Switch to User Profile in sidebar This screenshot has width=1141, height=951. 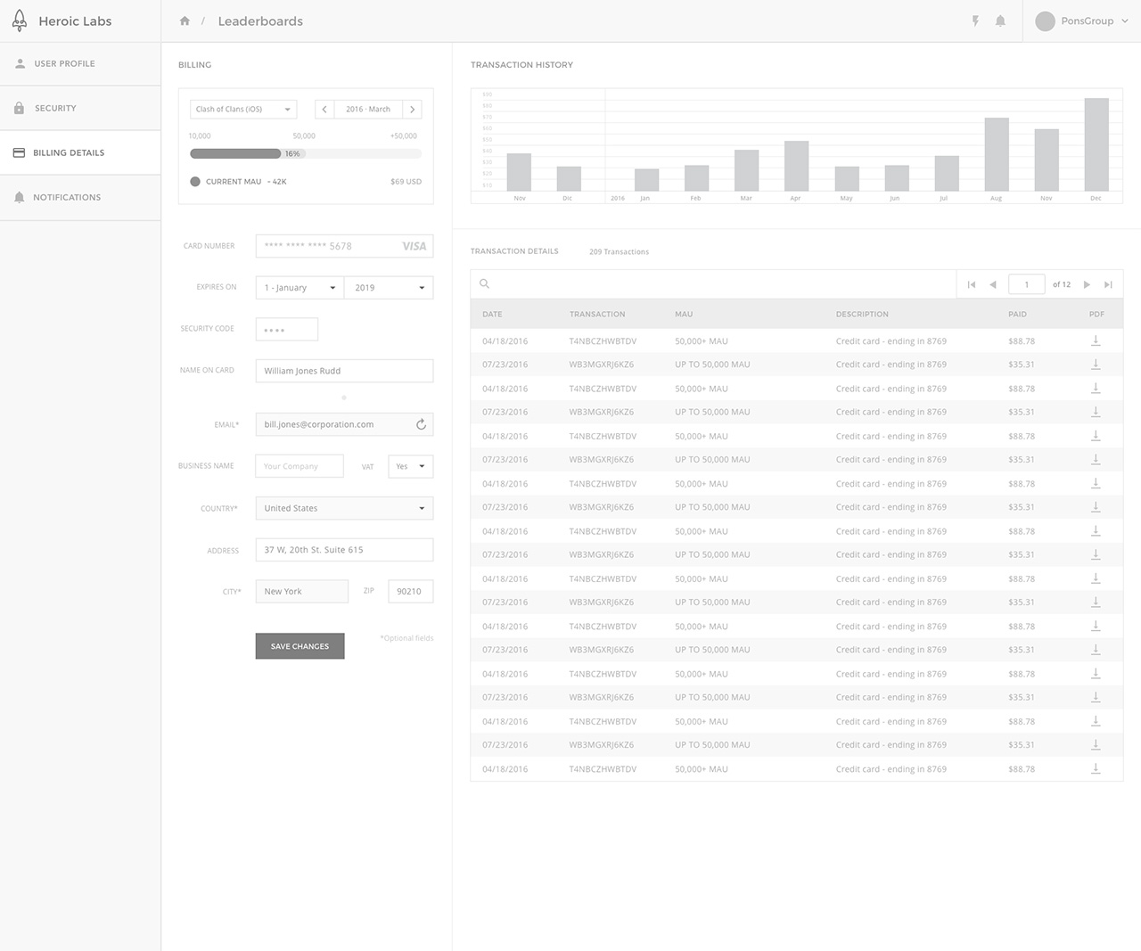coord(64,64)
